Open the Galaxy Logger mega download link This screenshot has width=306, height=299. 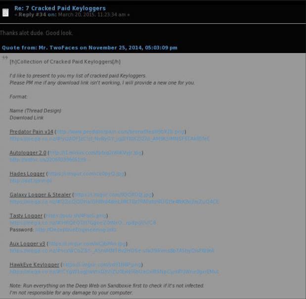click(114, 202)
